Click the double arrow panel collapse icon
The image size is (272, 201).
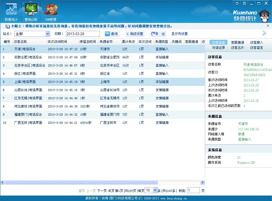tap(264, 33)
